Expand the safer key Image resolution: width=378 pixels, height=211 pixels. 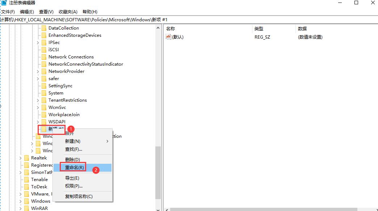(37, 78)
